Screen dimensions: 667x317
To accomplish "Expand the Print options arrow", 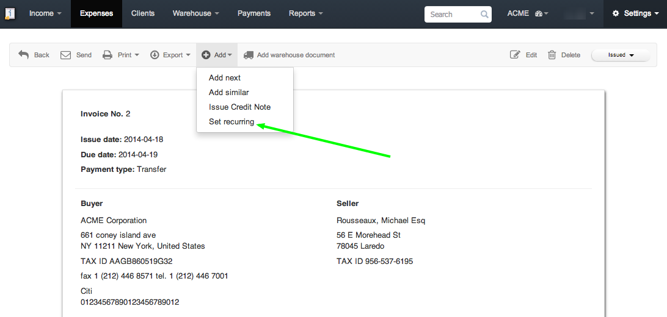I will coord(137,55).
